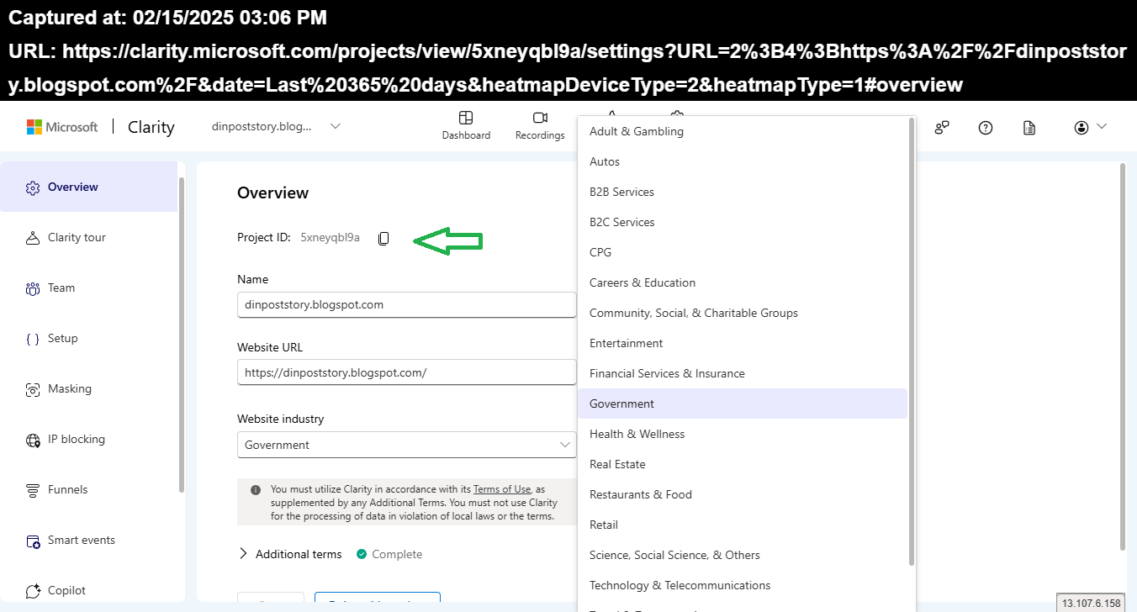
Task: Select Financial Services & Insurance
Action: 743,373
